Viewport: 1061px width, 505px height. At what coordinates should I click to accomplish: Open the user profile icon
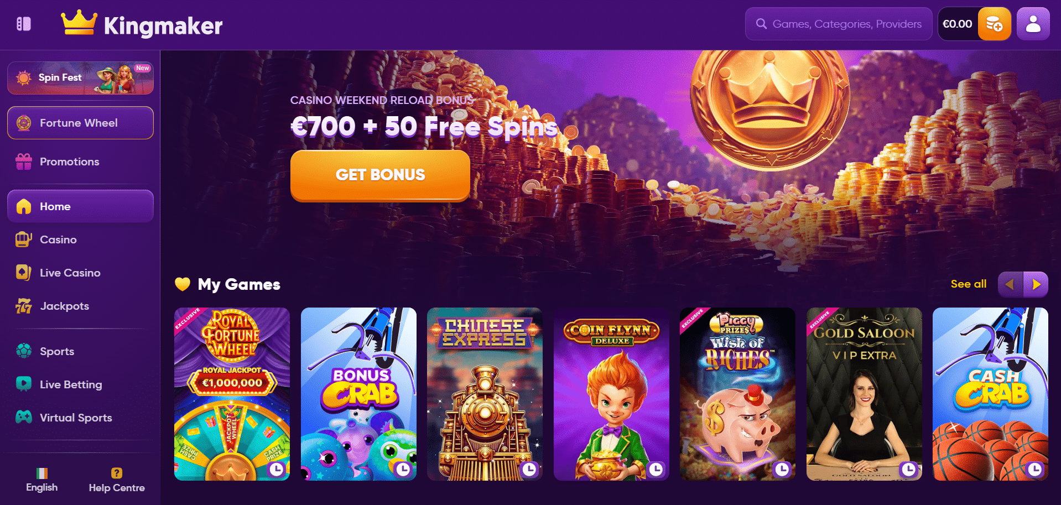[x=1033, y=24]
